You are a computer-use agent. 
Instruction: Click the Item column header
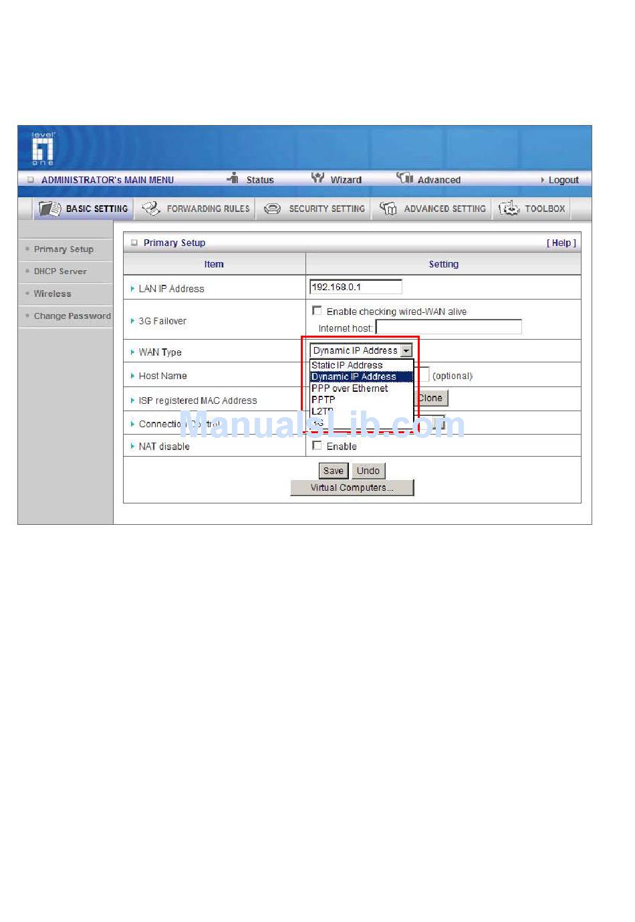coord(214,264)
